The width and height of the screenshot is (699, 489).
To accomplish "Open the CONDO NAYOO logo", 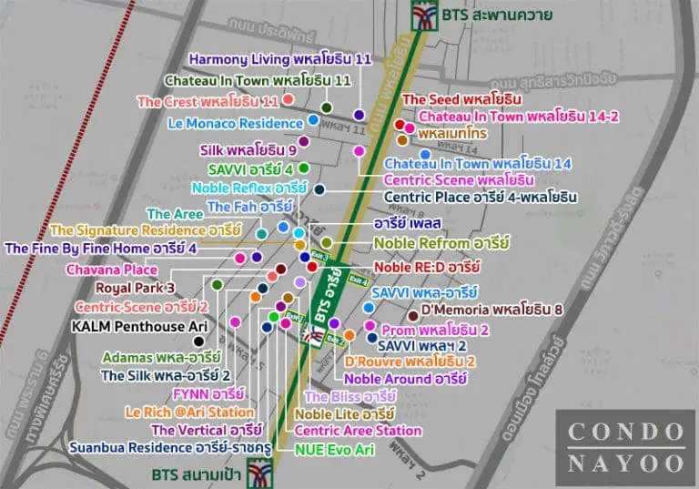I will click(626, 447).
